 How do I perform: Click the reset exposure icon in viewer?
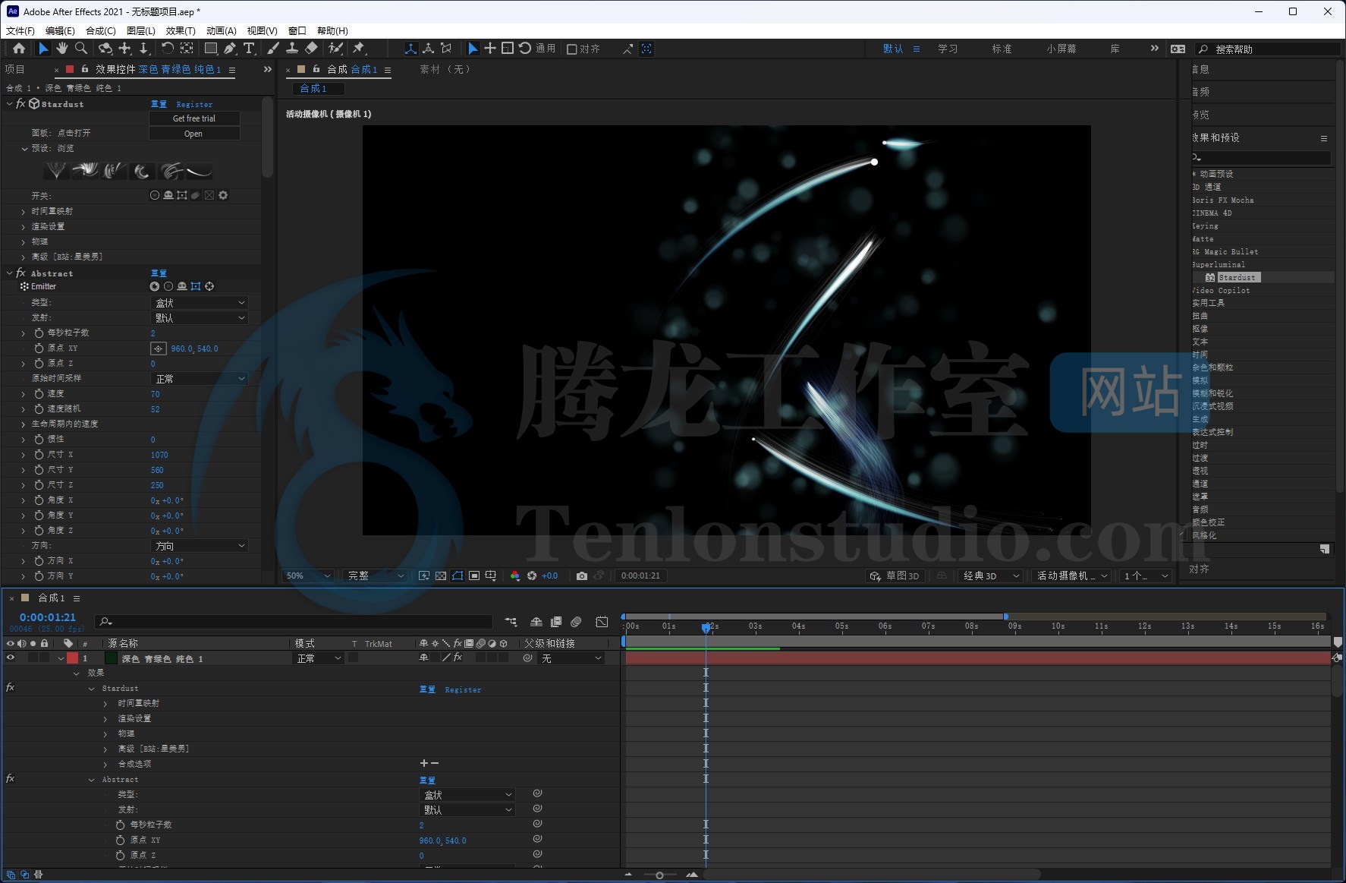click(532, 576)
